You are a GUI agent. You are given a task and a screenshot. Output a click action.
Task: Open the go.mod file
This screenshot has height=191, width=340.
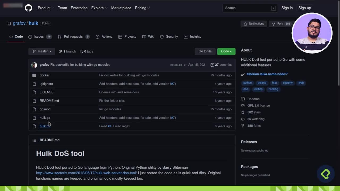[x=45, y=109]
